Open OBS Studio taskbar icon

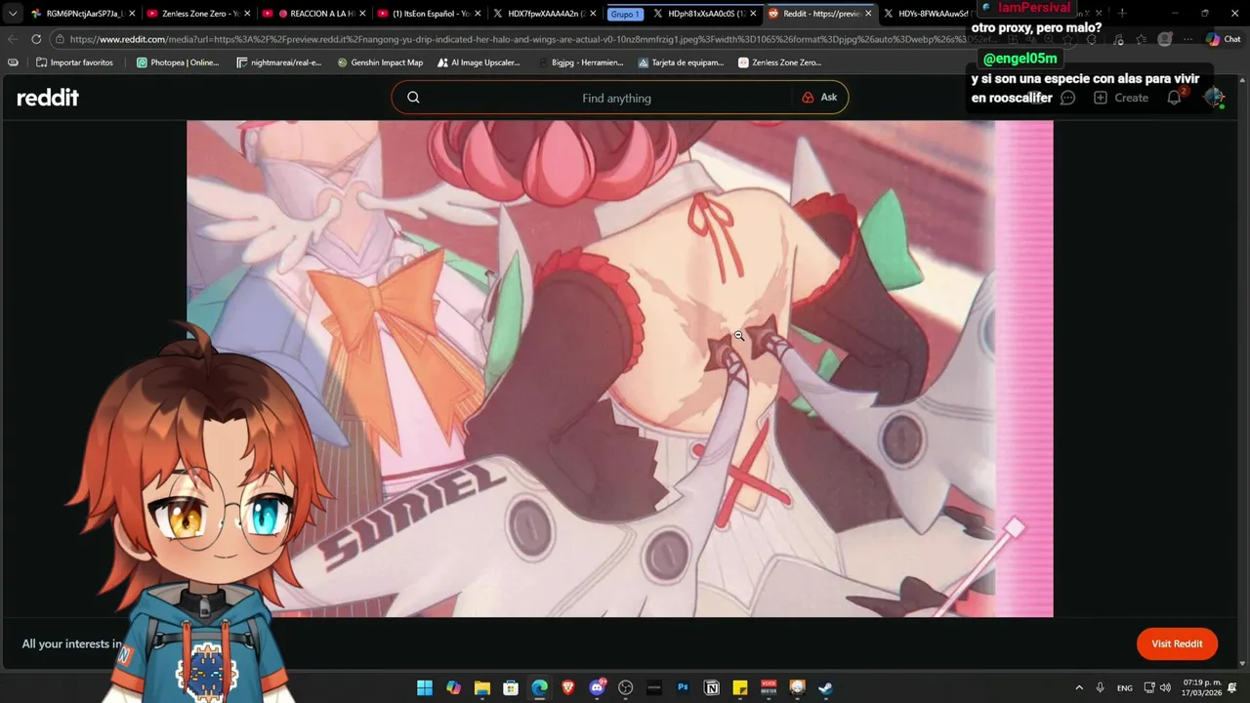click(x=626, y=687)
